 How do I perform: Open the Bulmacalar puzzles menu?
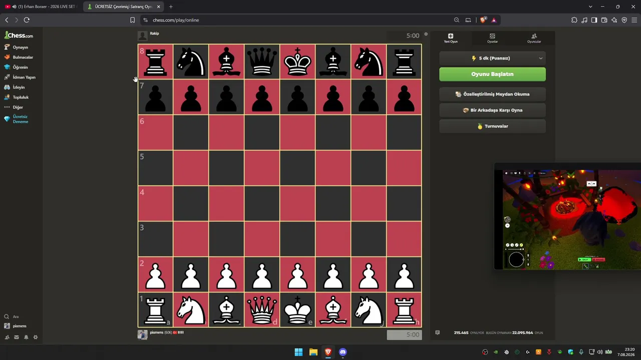click(x=19, y=57)
